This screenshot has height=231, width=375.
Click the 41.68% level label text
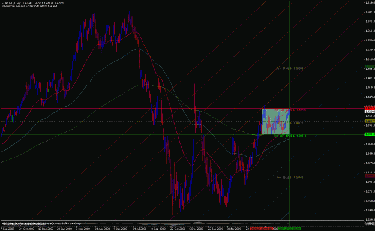point(290,68)
